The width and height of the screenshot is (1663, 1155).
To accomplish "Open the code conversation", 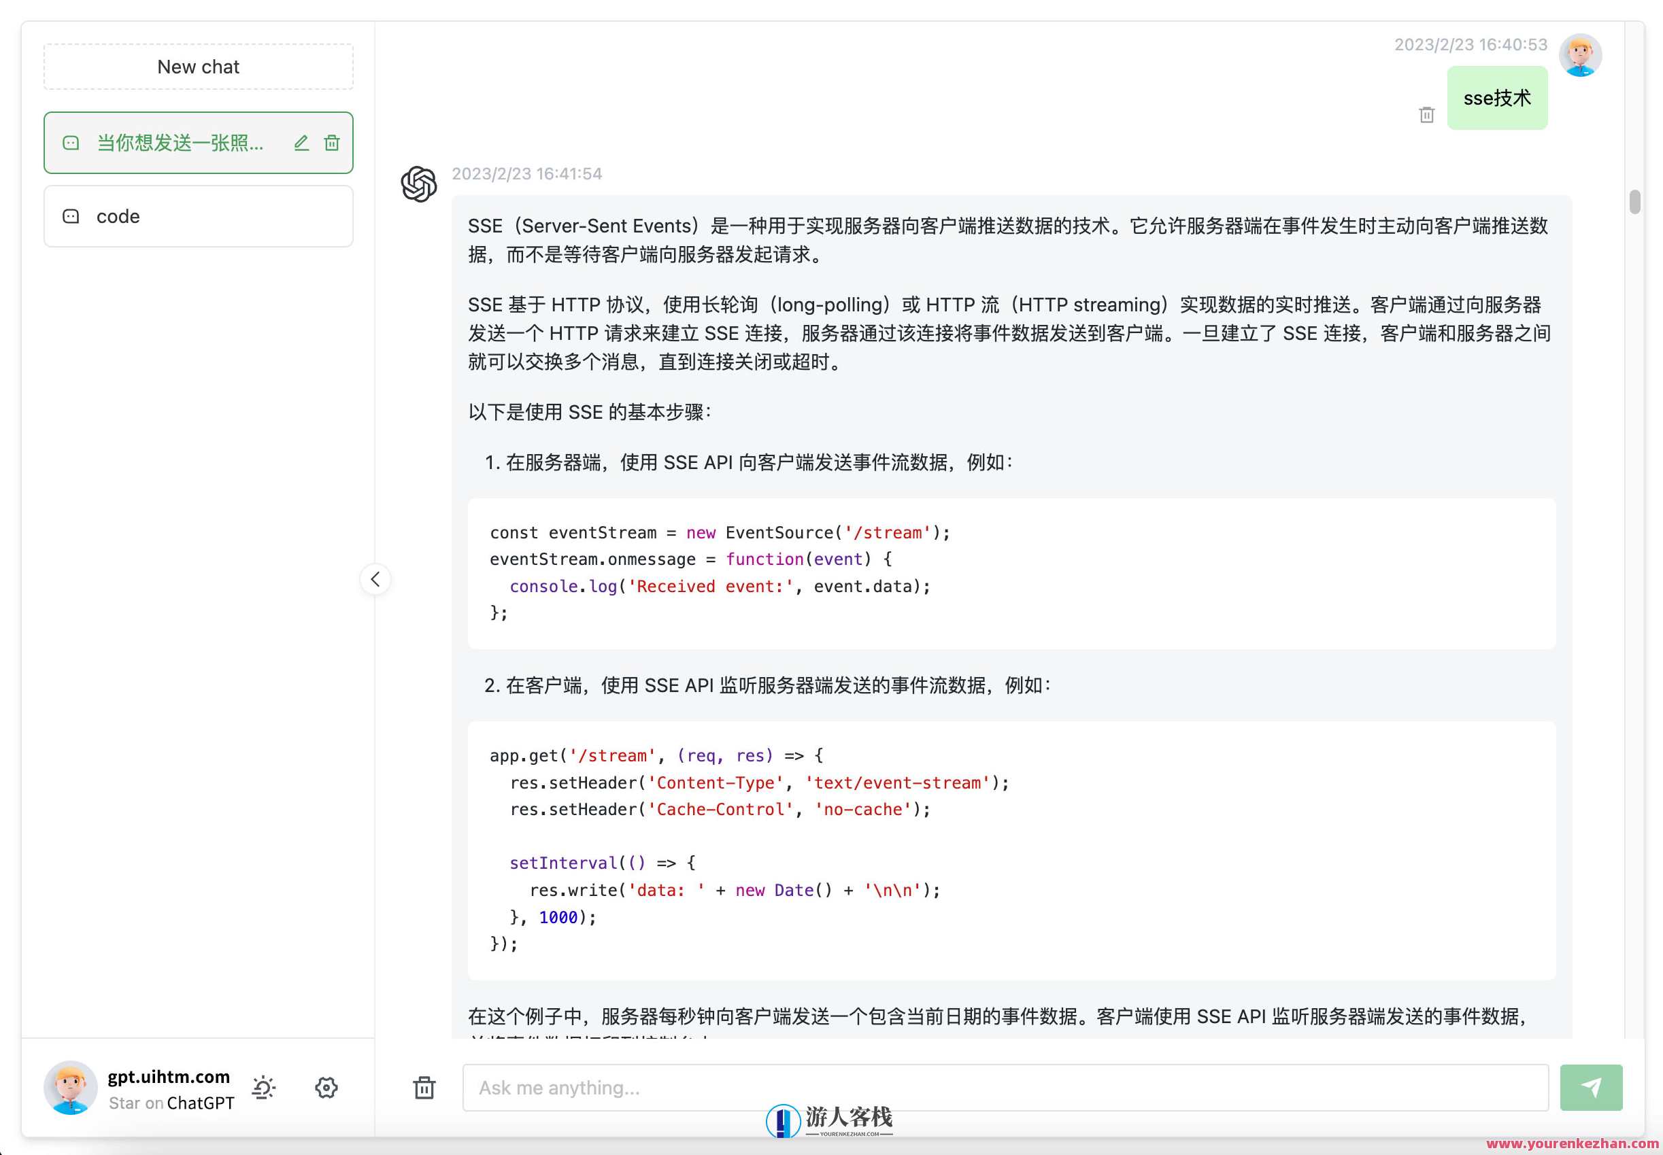I will click(x=199, y=216).
